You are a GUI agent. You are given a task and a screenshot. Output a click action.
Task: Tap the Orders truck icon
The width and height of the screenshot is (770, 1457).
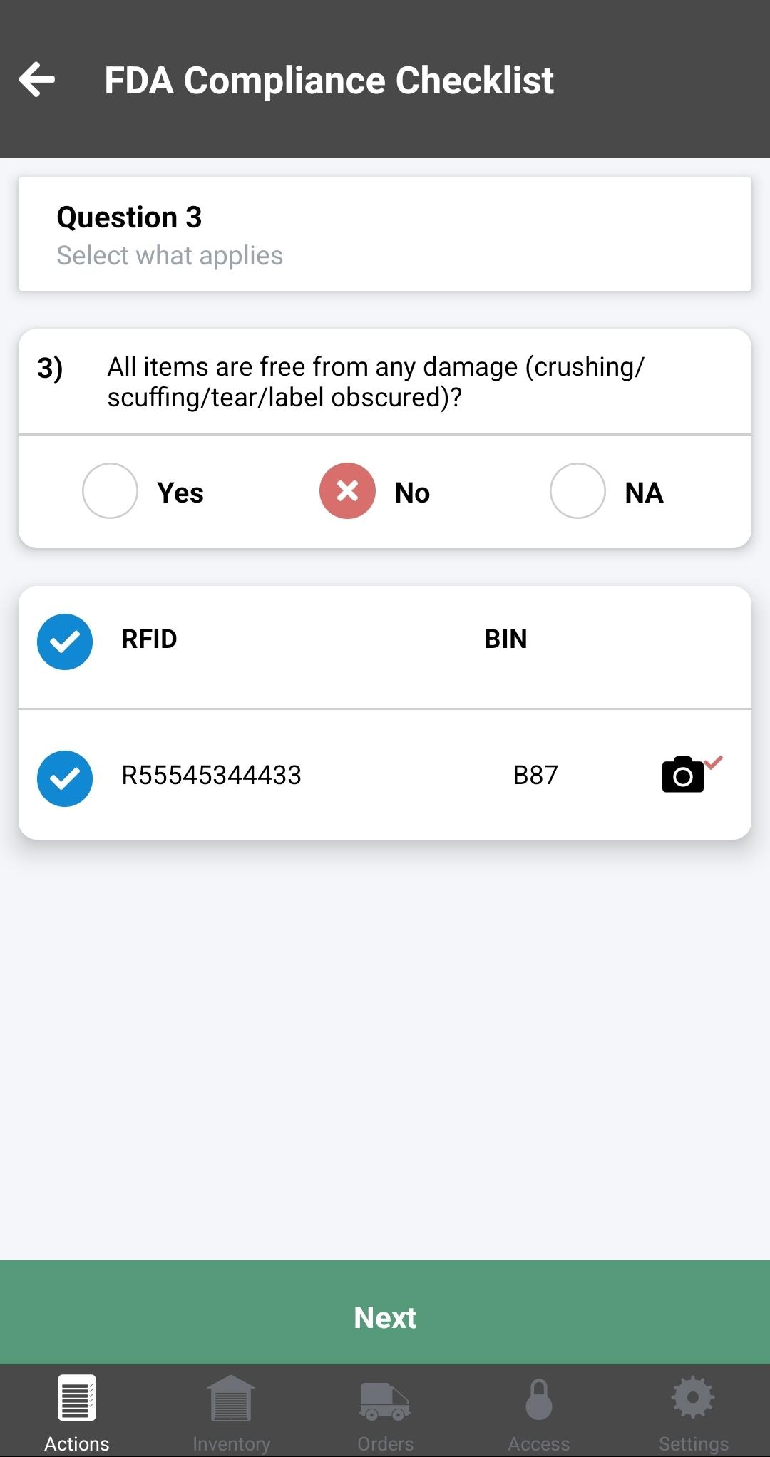click(x=385, y=1400)
